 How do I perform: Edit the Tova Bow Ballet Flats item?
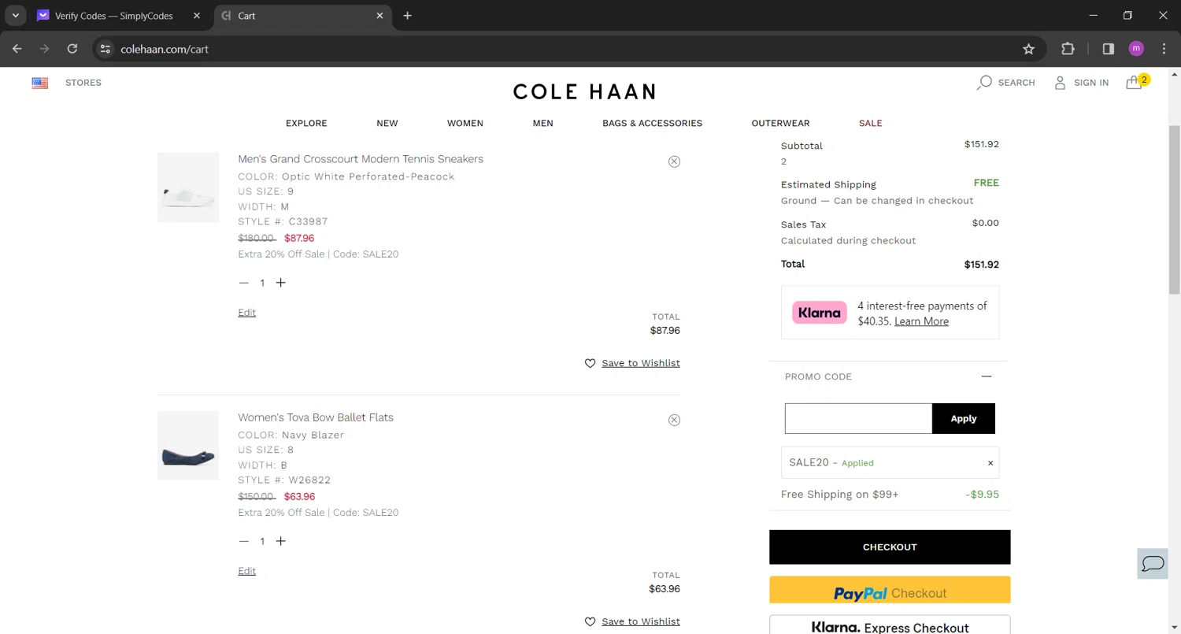247,571
